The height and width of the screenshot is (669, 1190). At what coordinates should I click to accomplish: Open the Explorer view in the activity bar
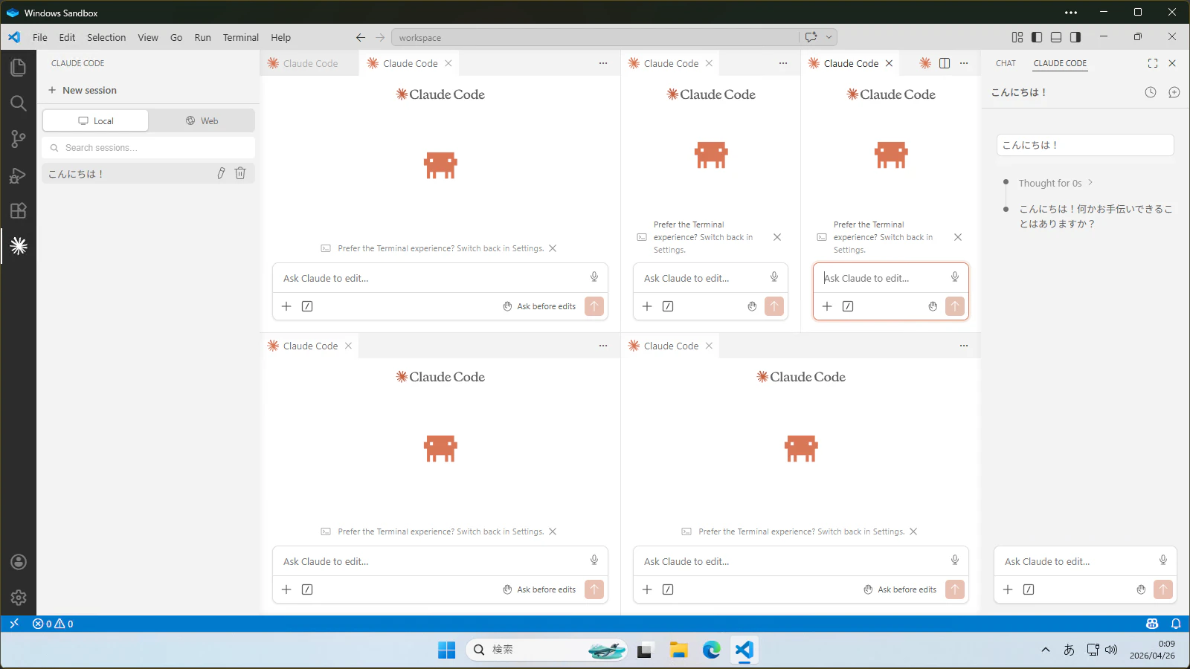click(x=19, y=68)
